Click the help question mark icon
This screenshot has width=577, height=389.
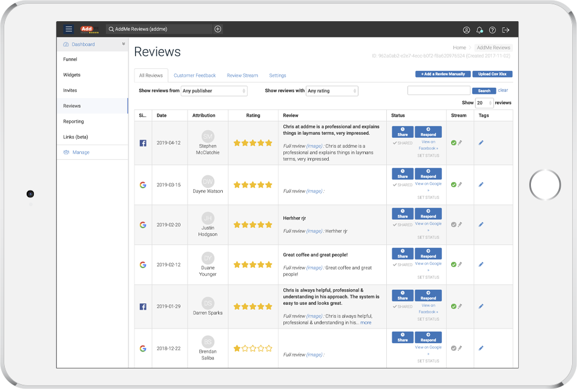(x=492, y=30)
